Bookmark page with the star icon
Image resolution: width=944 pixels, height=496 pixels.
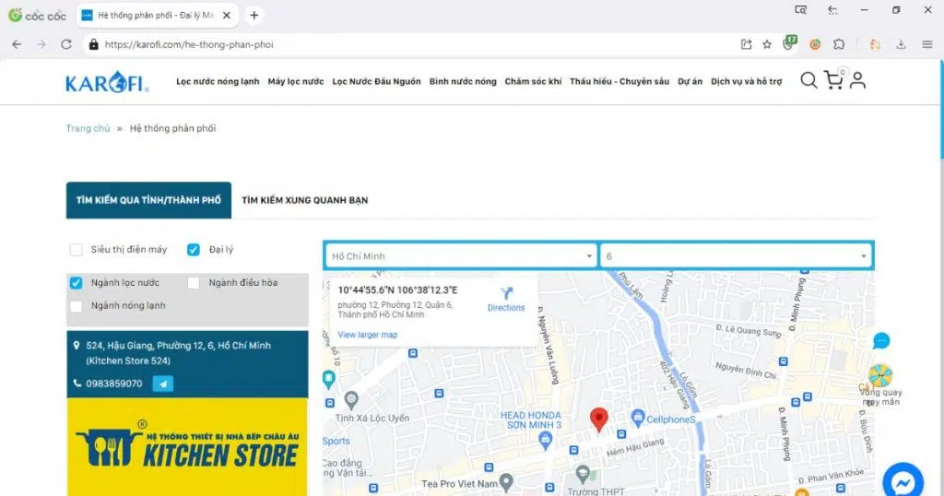[x=766, y=44]
